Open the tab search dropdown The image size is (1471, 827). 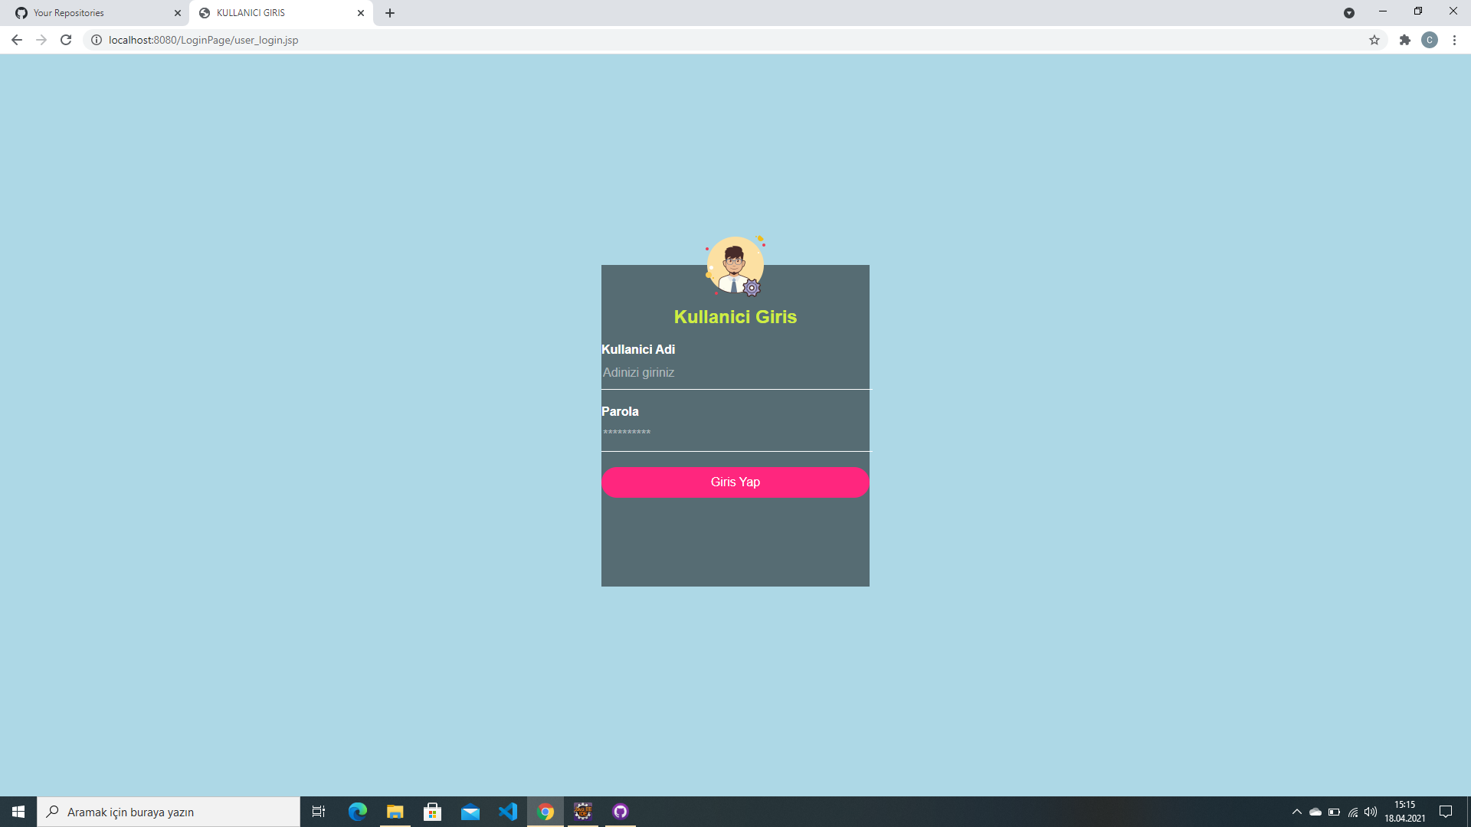point(1349,13)
